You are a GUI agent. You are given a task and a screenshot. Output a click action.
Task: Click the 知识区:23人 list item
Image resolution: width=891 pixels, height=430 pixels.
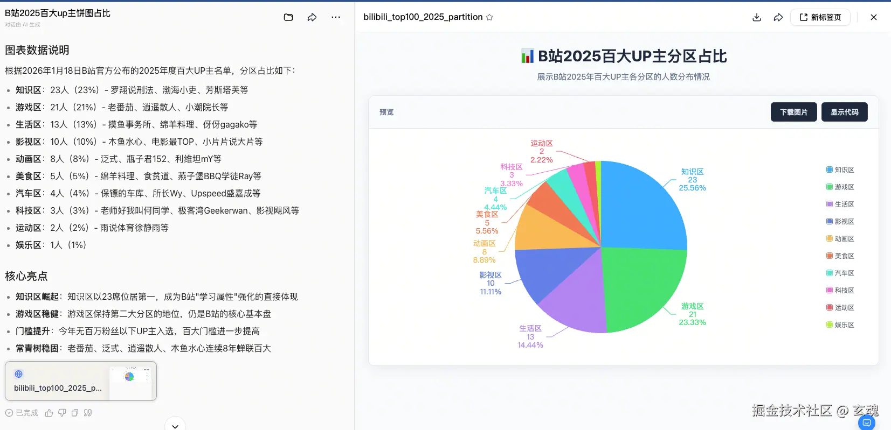[x=132, y=90]
